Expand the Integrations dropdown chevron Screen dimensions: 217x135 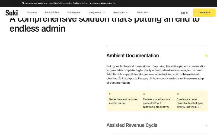pyautogui.click(x=104, y=13)
